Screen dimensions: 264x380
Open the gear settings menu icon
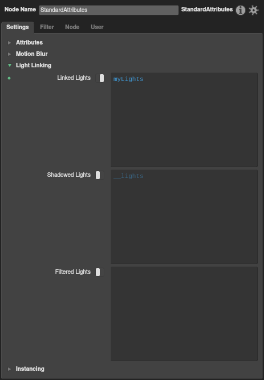254,10
